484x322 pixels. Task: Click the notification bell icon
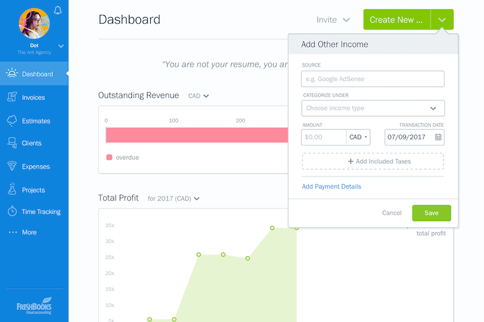click(x=58, y=10)
